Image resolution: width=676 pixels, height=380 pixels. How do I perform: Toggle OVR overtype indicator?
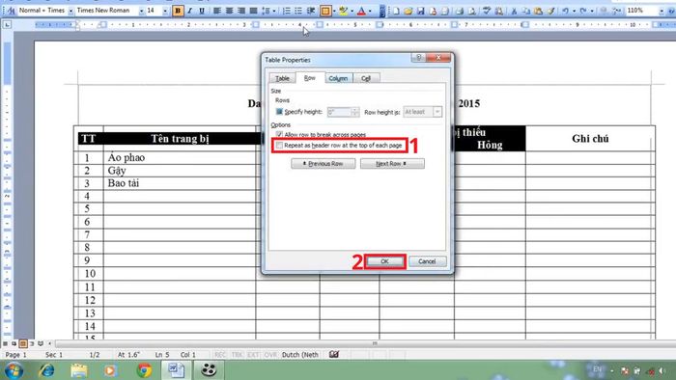[x=270, y=355]
